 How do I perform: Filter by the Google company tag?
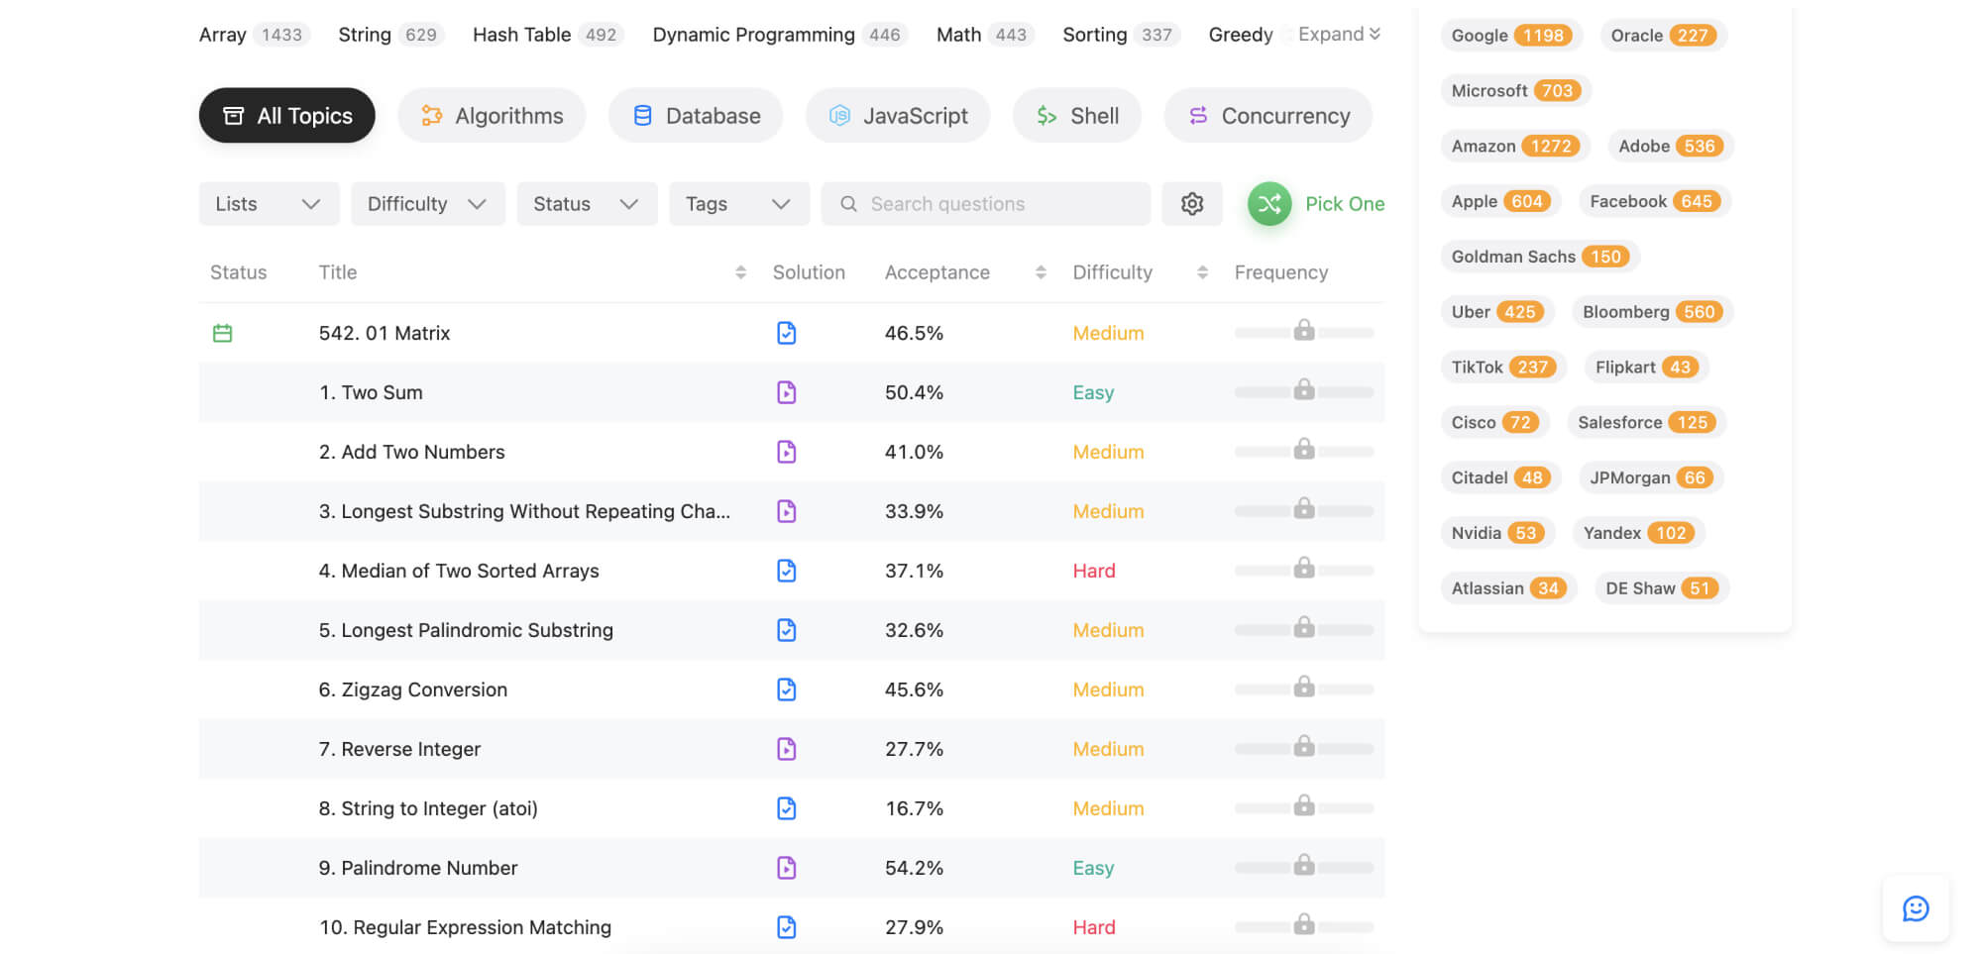[1509, 36]
